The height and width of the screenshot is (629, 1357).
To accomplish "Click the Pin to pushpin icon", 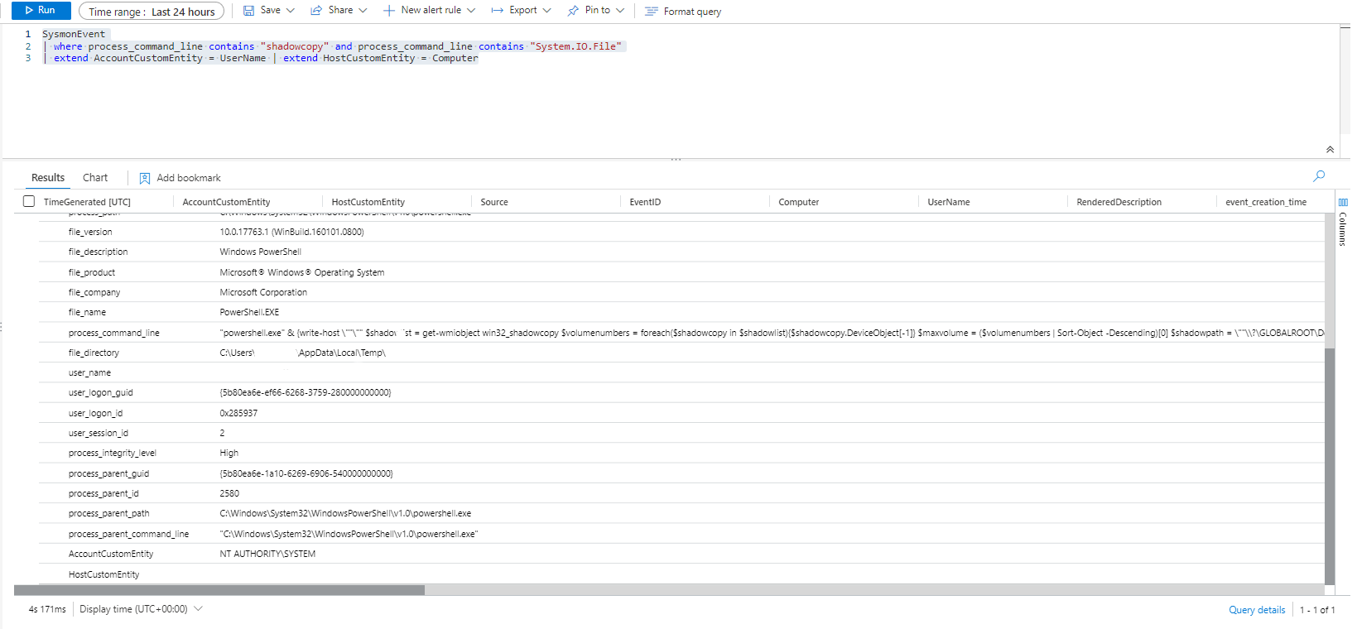I will coord(573,11).
